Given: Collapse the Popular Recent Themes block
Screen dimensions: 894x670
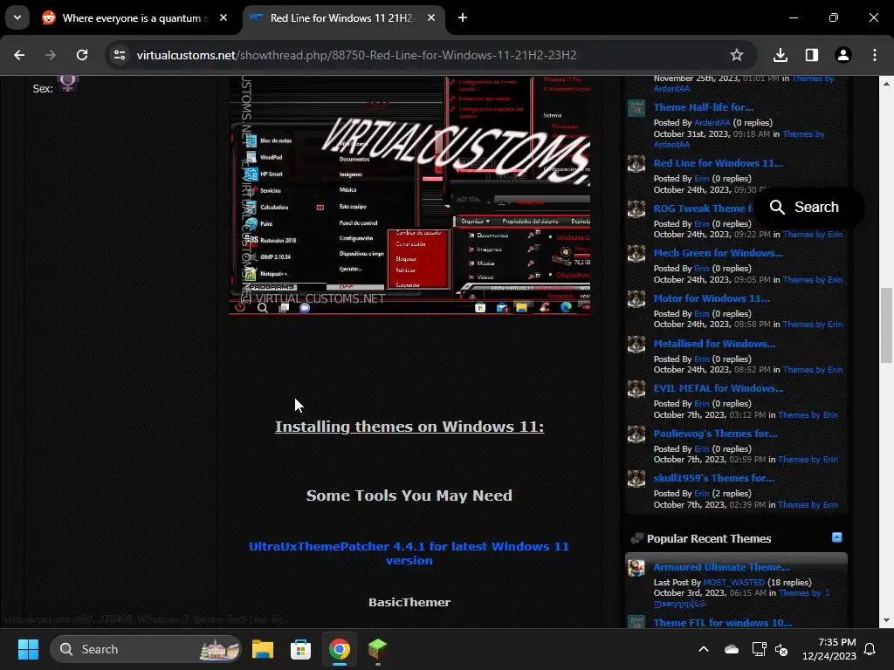Looking at the screenshot, I should click(x=836, y=537).
